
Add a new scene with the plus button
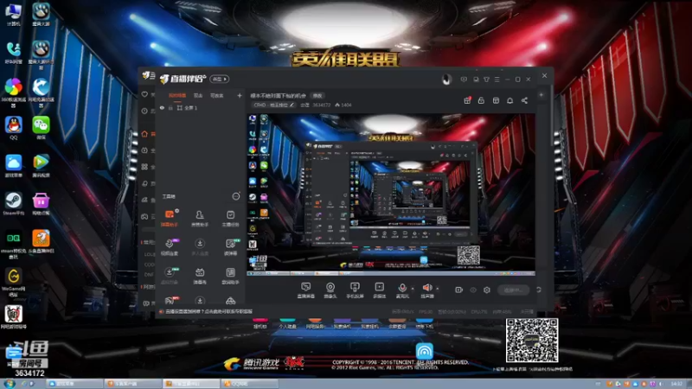click(240, 95)
